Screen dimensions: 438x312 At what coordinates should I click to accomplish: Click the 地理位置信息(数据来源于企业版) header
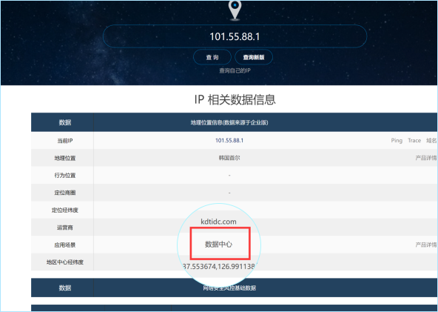click(229, 122)
